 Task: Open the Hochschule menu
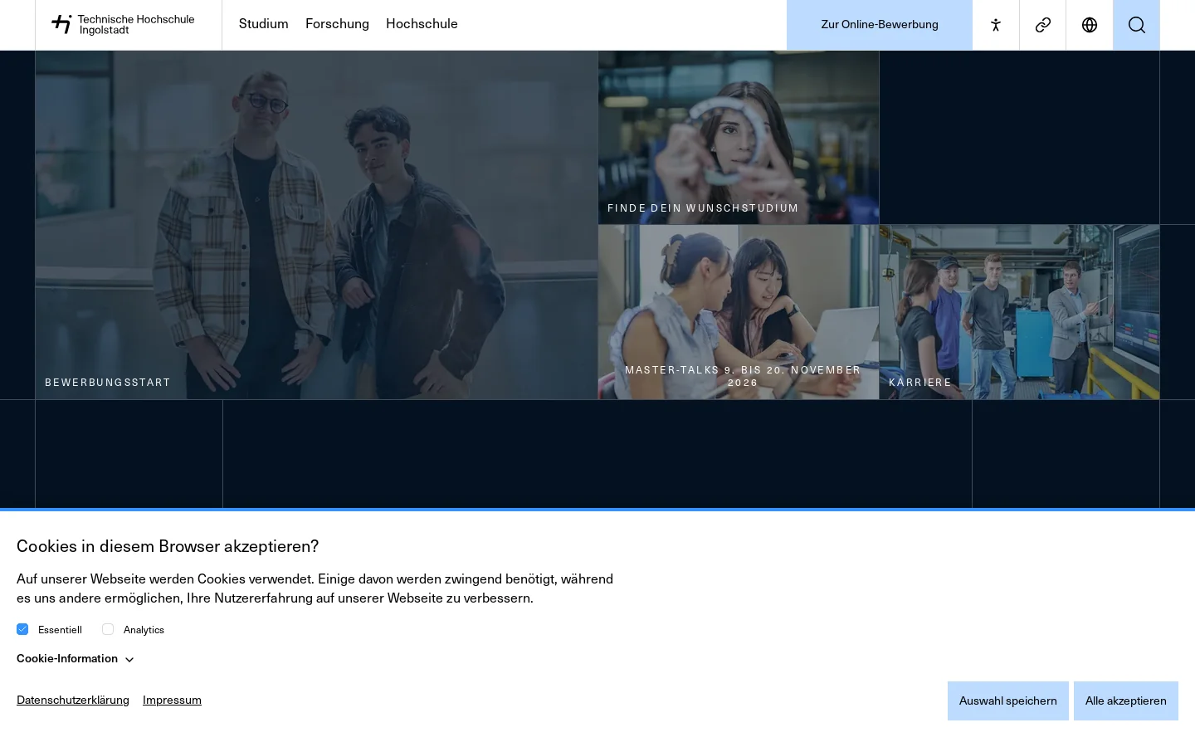point(422,24)
